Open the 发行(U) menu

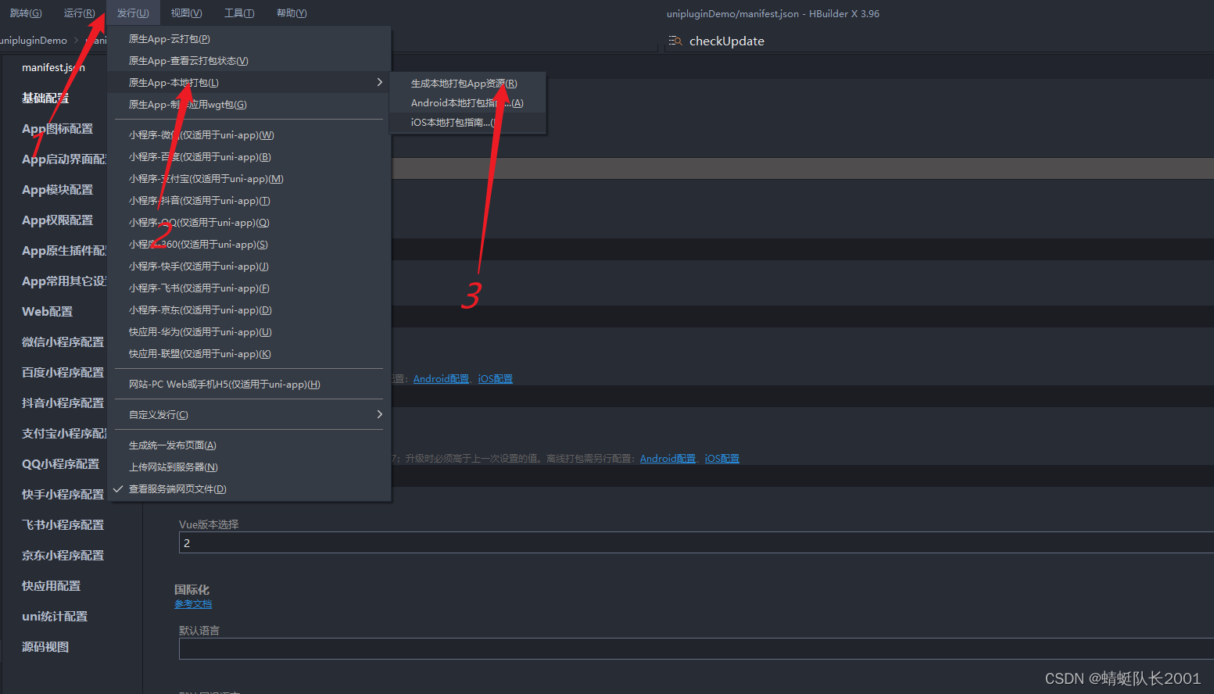click(x=133, y=13)
